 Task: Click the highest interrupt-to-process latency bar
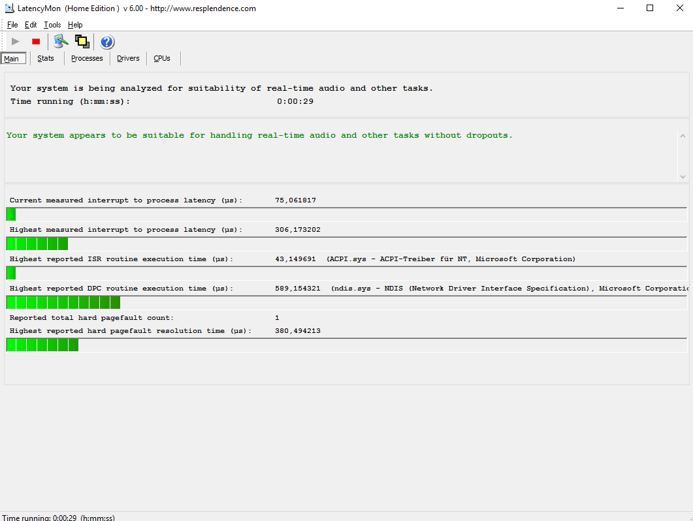point(346,244)
